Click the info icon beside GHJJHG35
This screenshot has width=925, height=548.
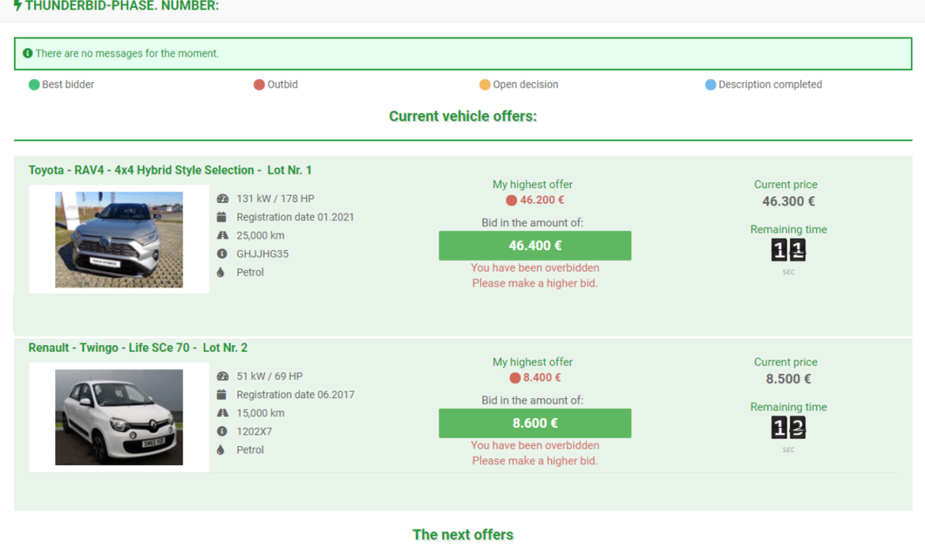click(222, 253)
